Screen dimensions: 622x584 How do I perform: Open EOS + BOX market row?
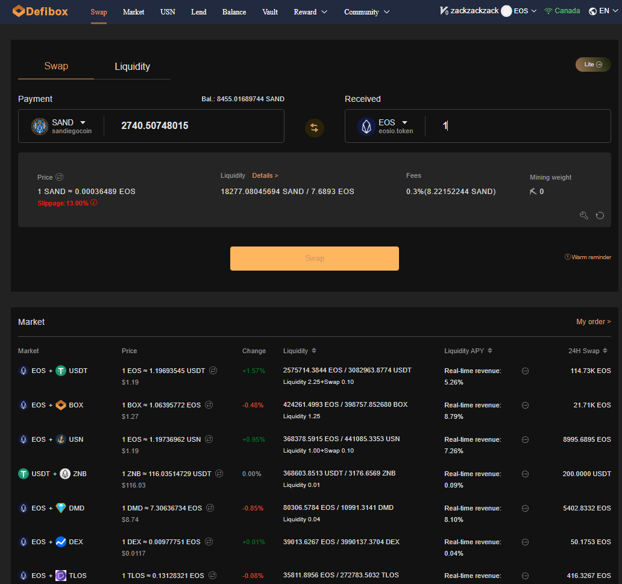point(314,410)
